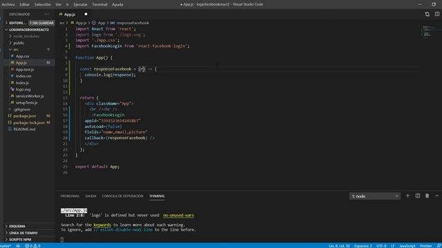This screenshot has width=442, height=248.
Task: Open package-lock.json file
Action: click(x=29, y=123)
